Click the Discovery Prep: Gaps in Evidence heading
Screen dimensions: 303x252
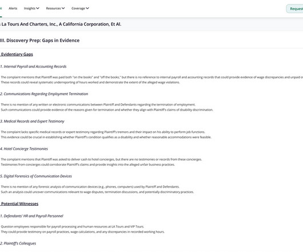click(40, 40)
